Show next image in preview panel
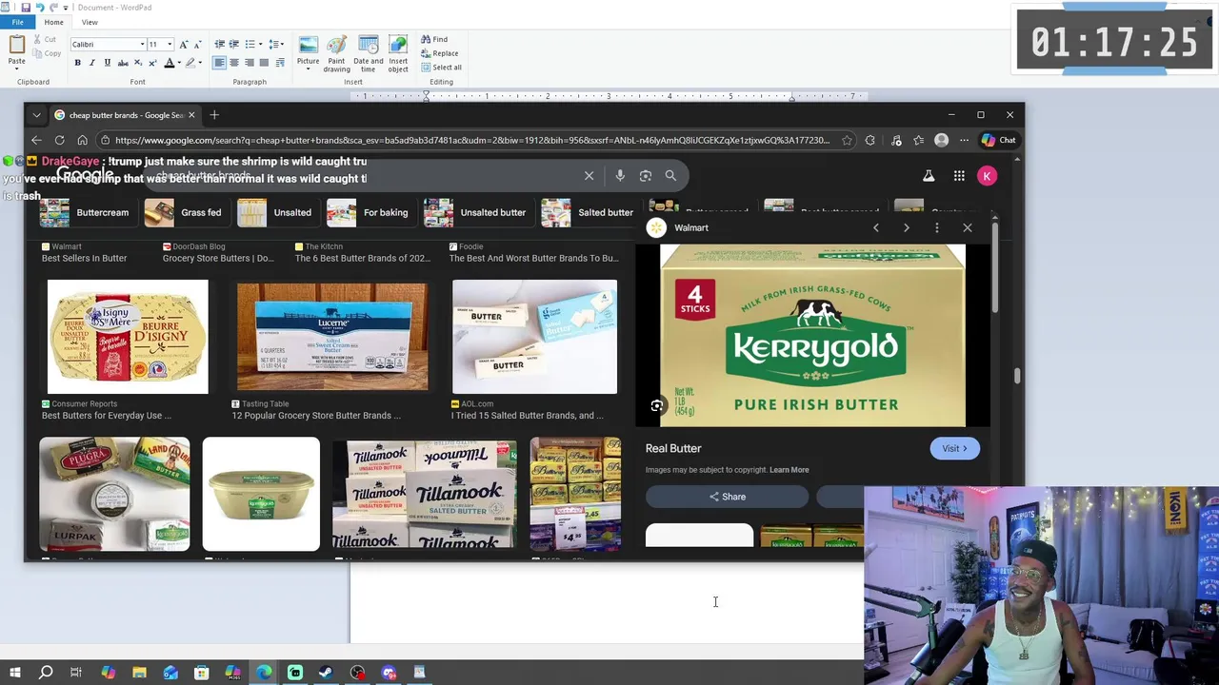The height and width of the screenshot is (685, 1219). pyautogui.click(x=906, y=227)
